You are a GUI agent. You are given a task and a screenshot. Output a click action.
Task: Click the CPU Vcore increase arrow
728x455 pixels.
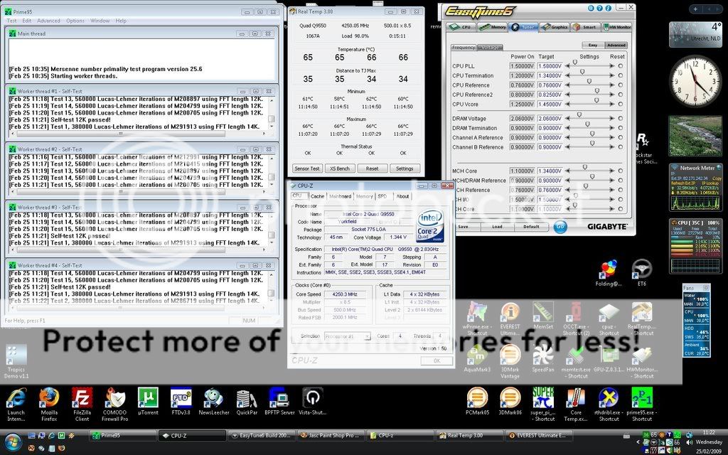pos(612,104)
